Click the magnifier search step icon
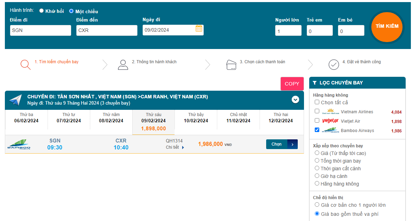414x221 pixels. (x=25, y=65)
